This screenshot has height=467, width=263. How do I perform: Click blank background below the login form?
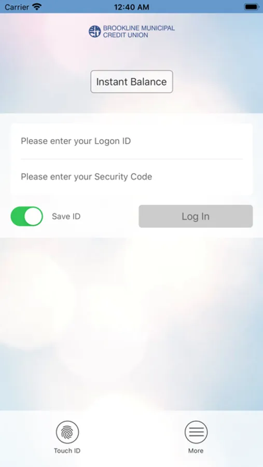pyautogui.click(x=132, y=322)
